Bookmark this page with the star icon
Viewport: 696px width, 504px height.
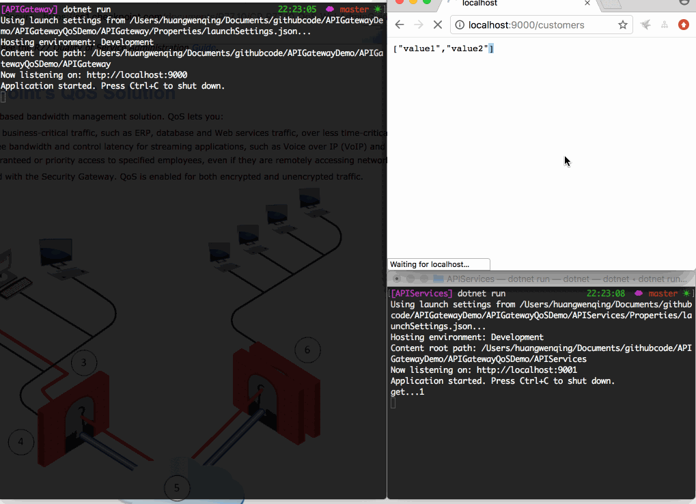(x=623, y=25)
